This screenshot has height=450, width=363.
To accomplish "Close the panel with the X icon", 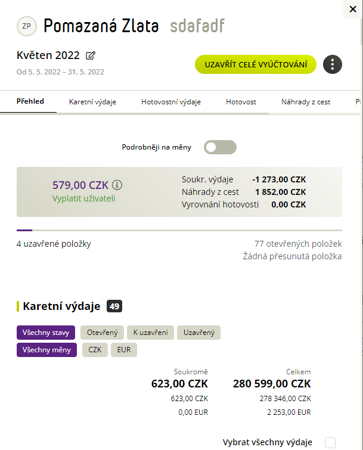I will [353, 9].
